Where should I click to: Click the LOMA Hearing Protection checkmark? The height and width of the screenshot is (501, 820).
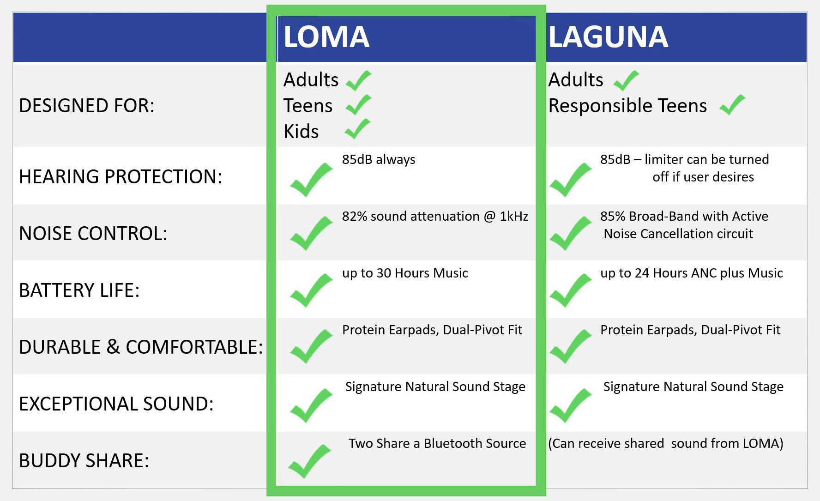click(312, 180)
